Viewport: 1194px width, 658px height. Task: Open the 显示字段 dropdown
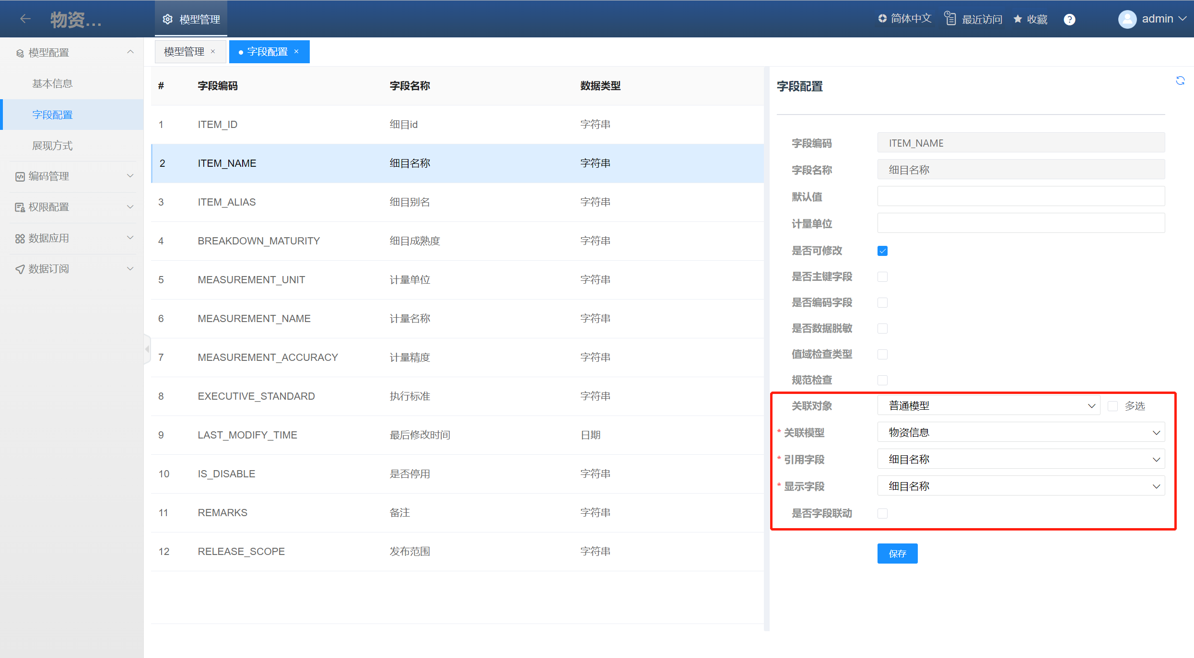1021,486
